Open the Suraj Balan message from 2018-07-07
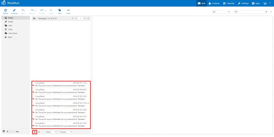 point(61,84)
